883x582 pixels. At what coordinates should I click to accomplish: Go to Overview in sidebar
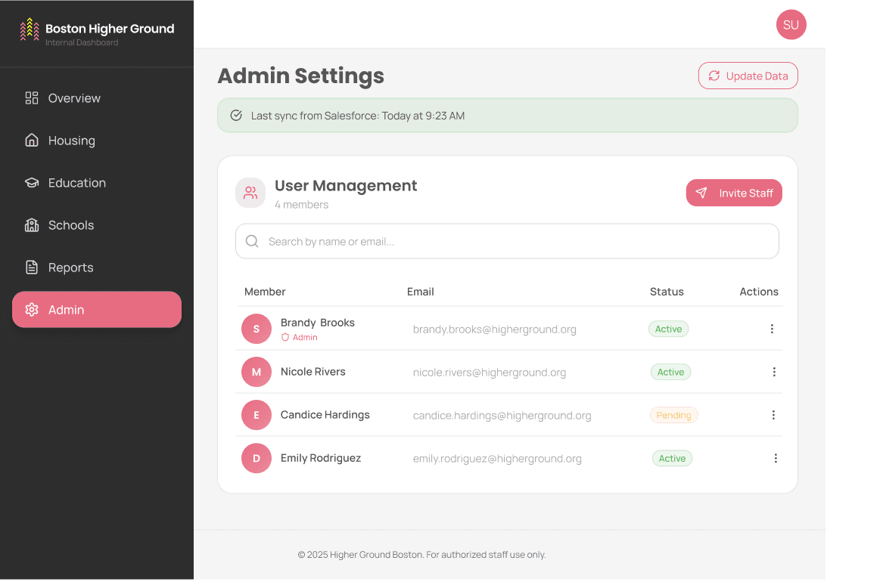tap(74, 98)
